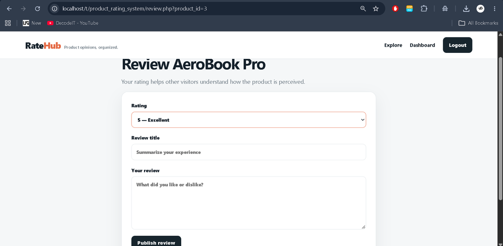Screen dimensions: 503x246
Task: Click the Rating label
Action: pyautogui.click(x=139, y=105)
